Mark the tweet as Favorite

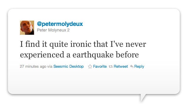(100, 67)
